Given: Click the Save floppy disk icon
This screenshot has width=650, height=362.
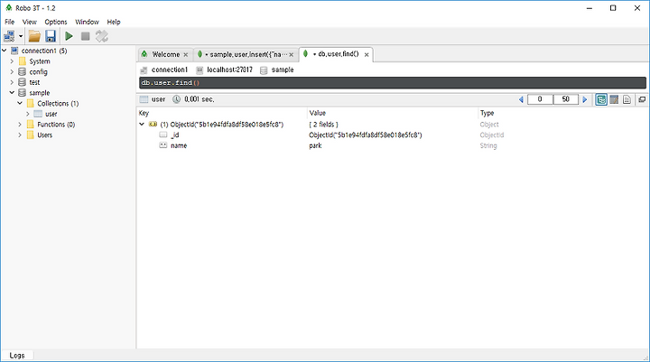Looking at the screenshot, I should coord(51,36).
